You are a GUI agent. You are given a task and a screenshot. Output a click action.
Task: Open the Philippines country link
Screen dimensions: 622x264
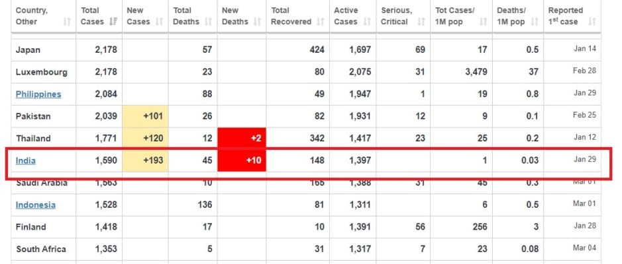coord(38,94)
